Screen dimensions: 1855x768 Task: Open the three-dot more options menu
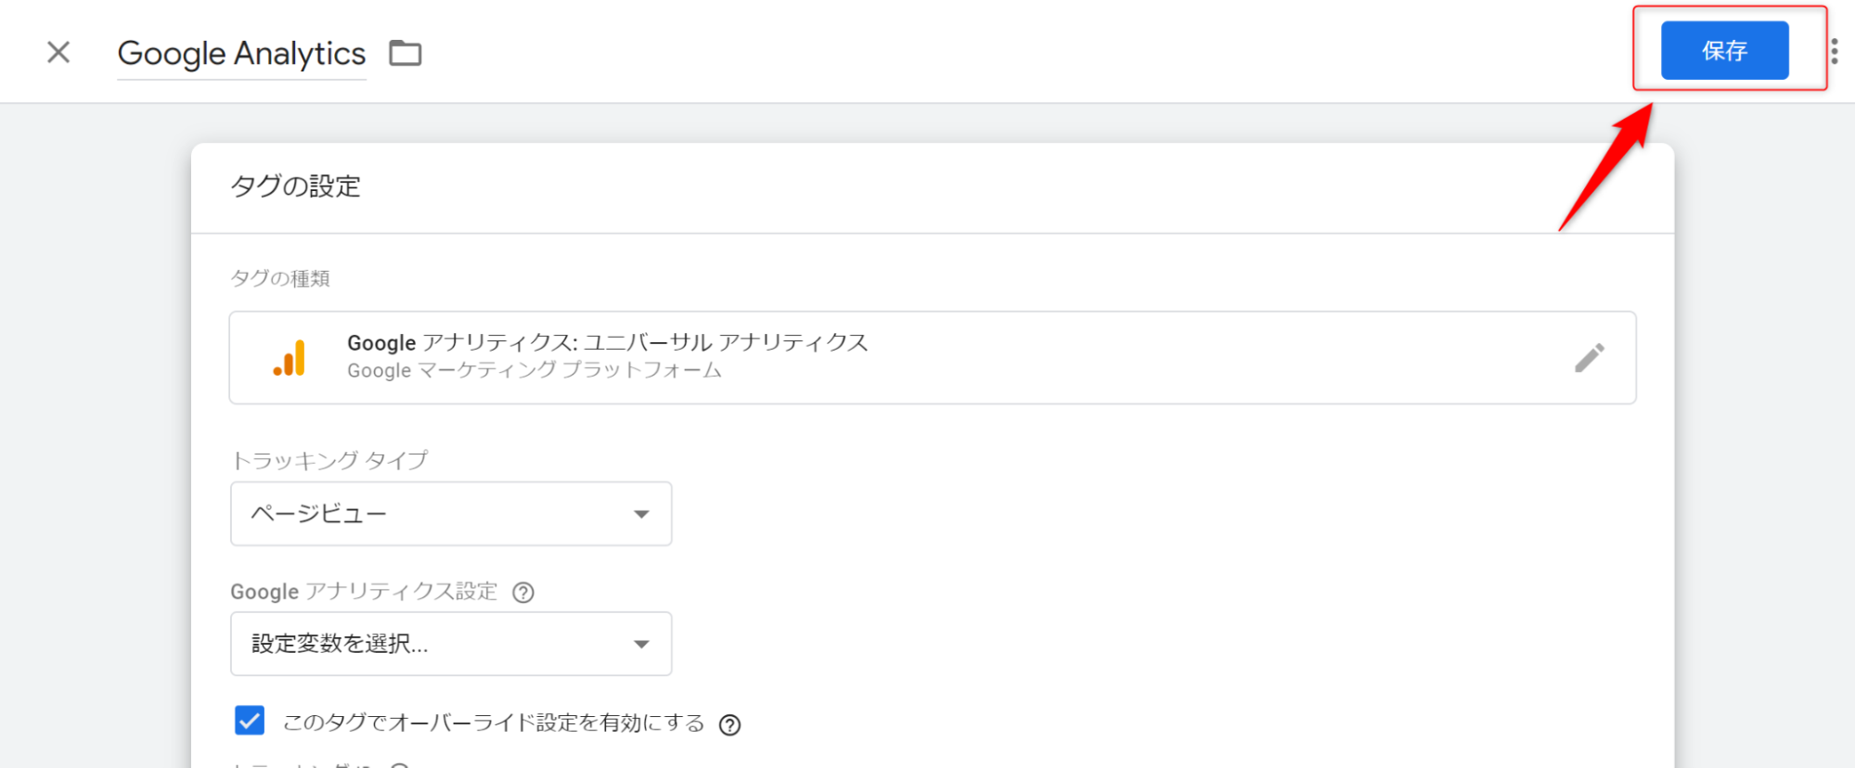(1835, 51)
